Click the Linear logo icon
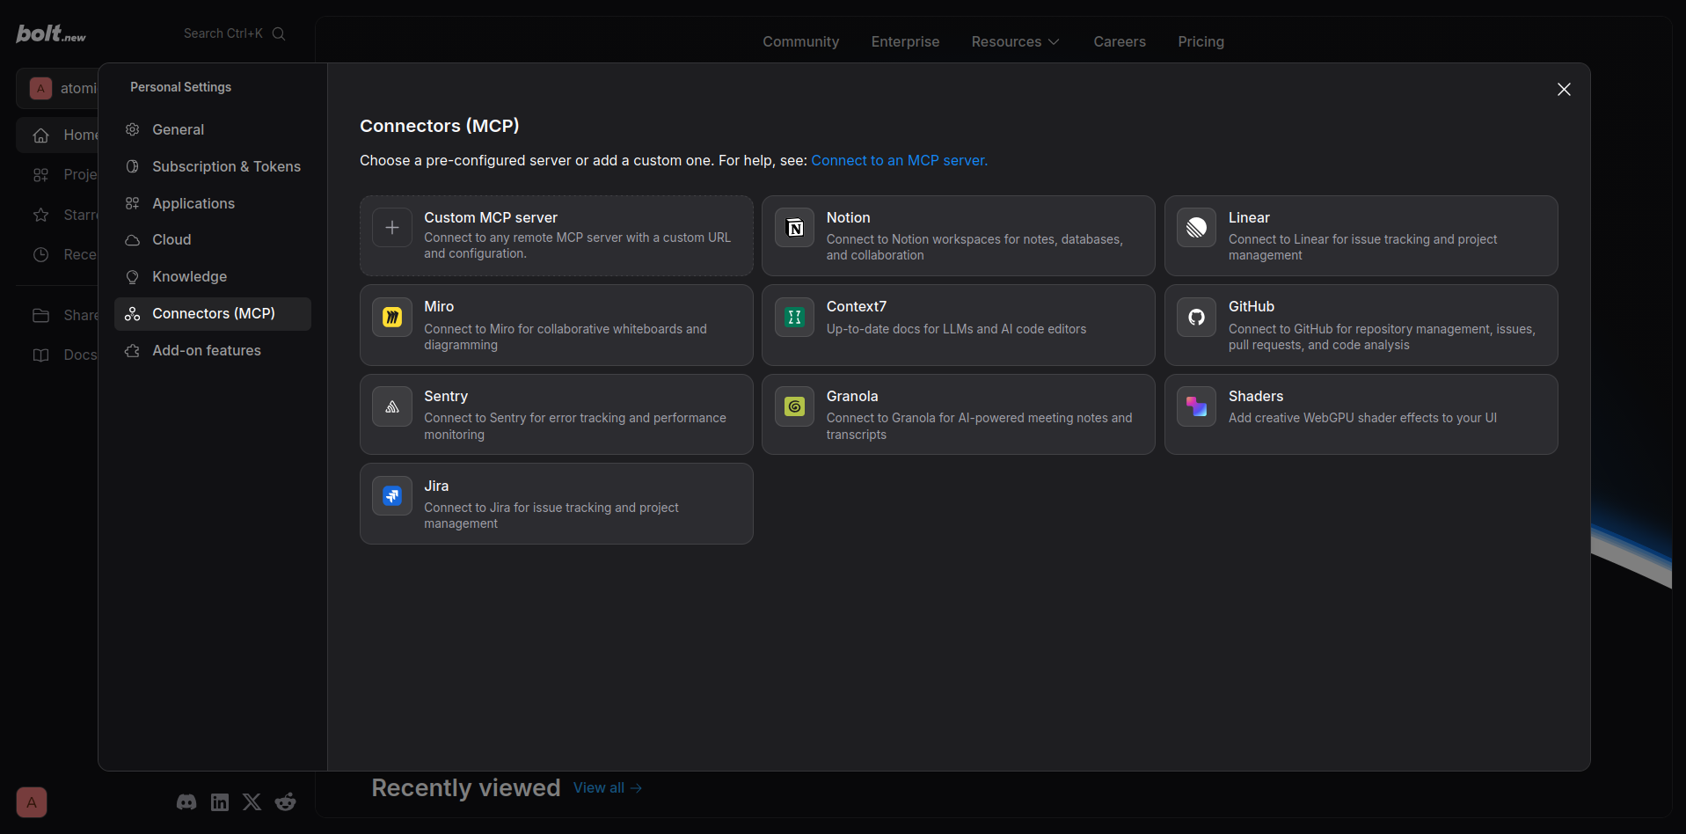1686x834 pixels. point(1196,228)
